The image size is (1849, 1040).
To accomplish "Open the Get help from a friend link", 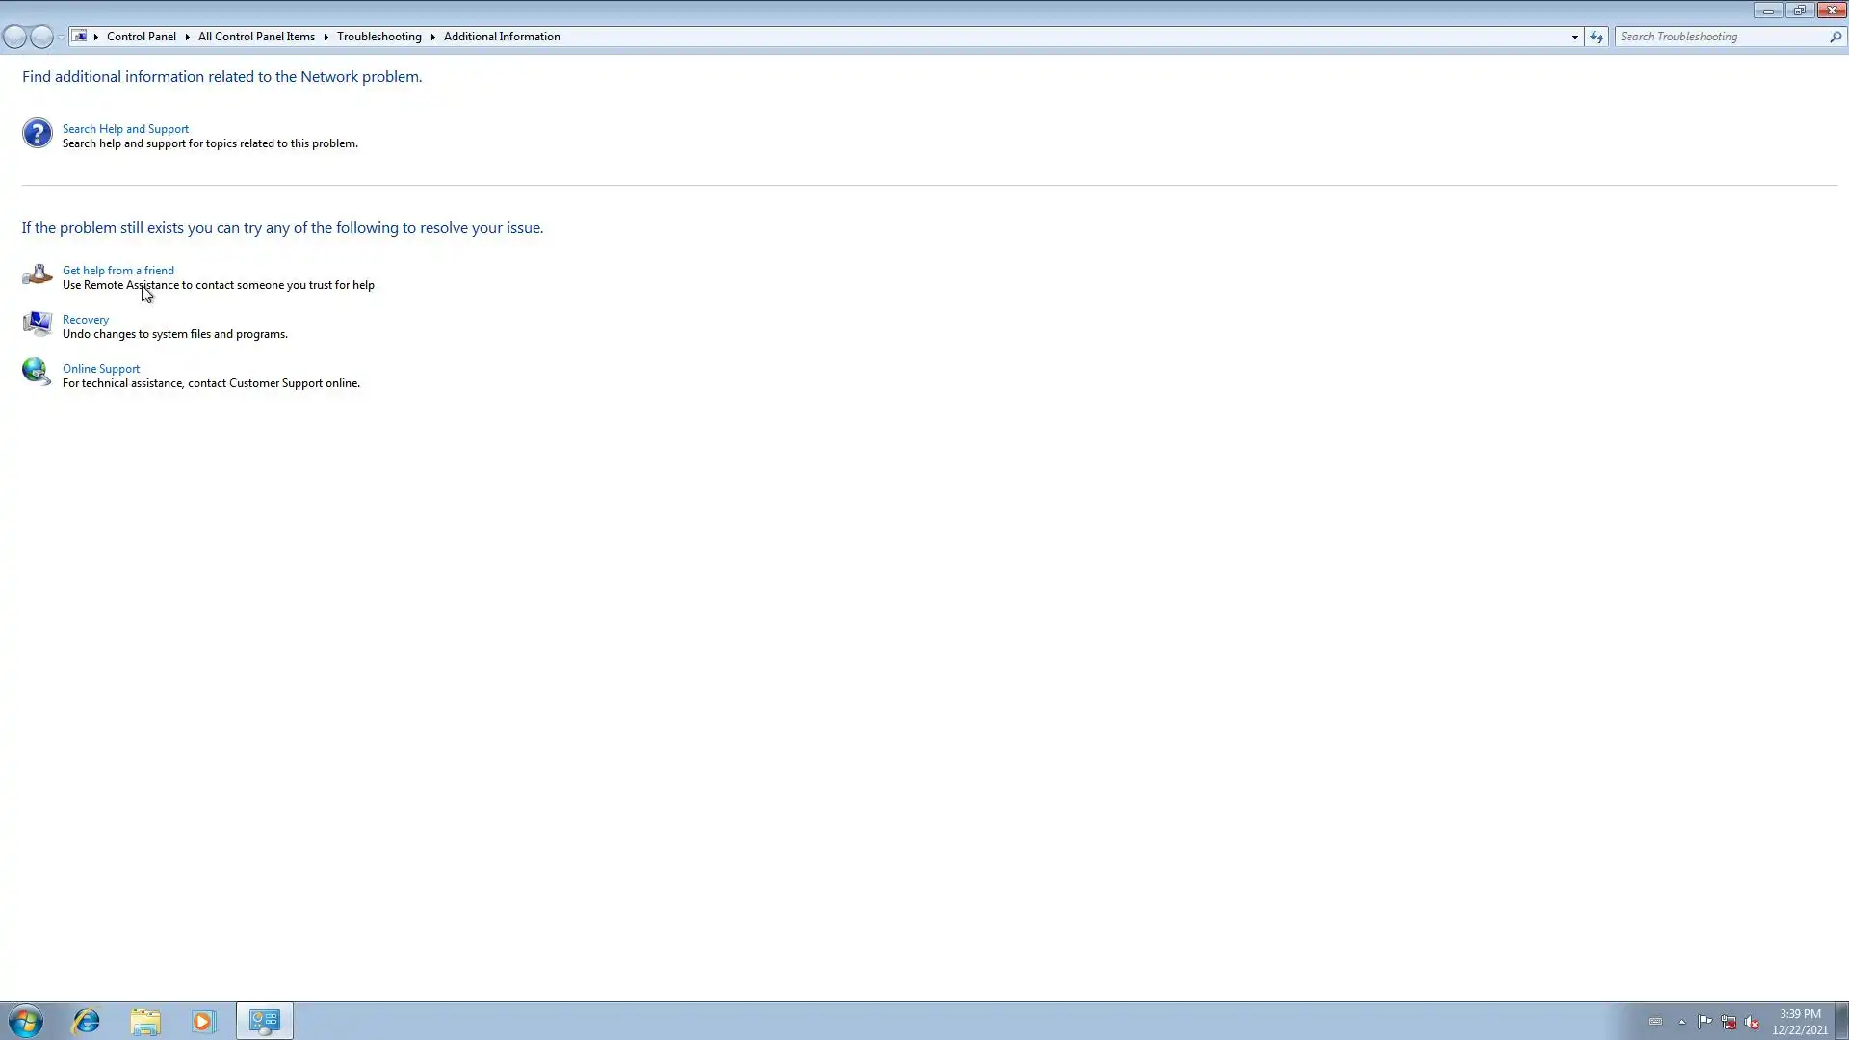I will pyautogui.click(x=118, y=270).
